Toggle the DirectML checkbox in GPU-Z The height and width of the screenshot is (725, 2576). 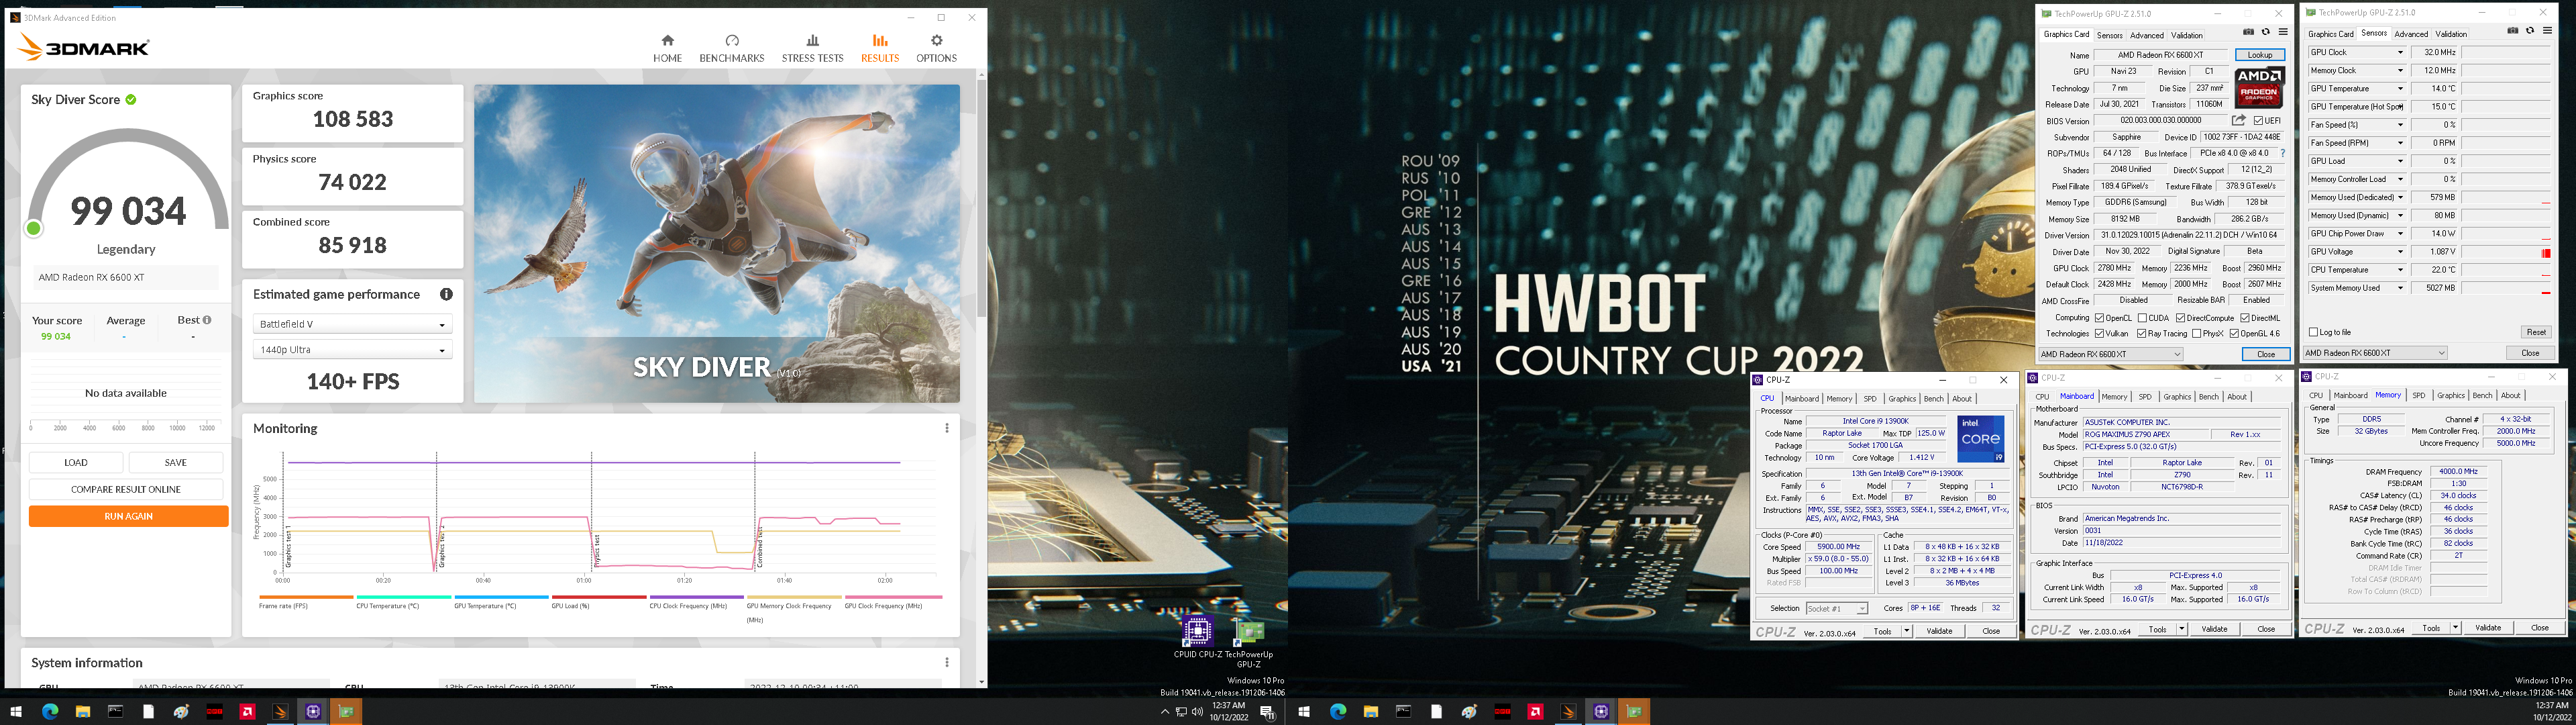click(x=2244, y=318)
